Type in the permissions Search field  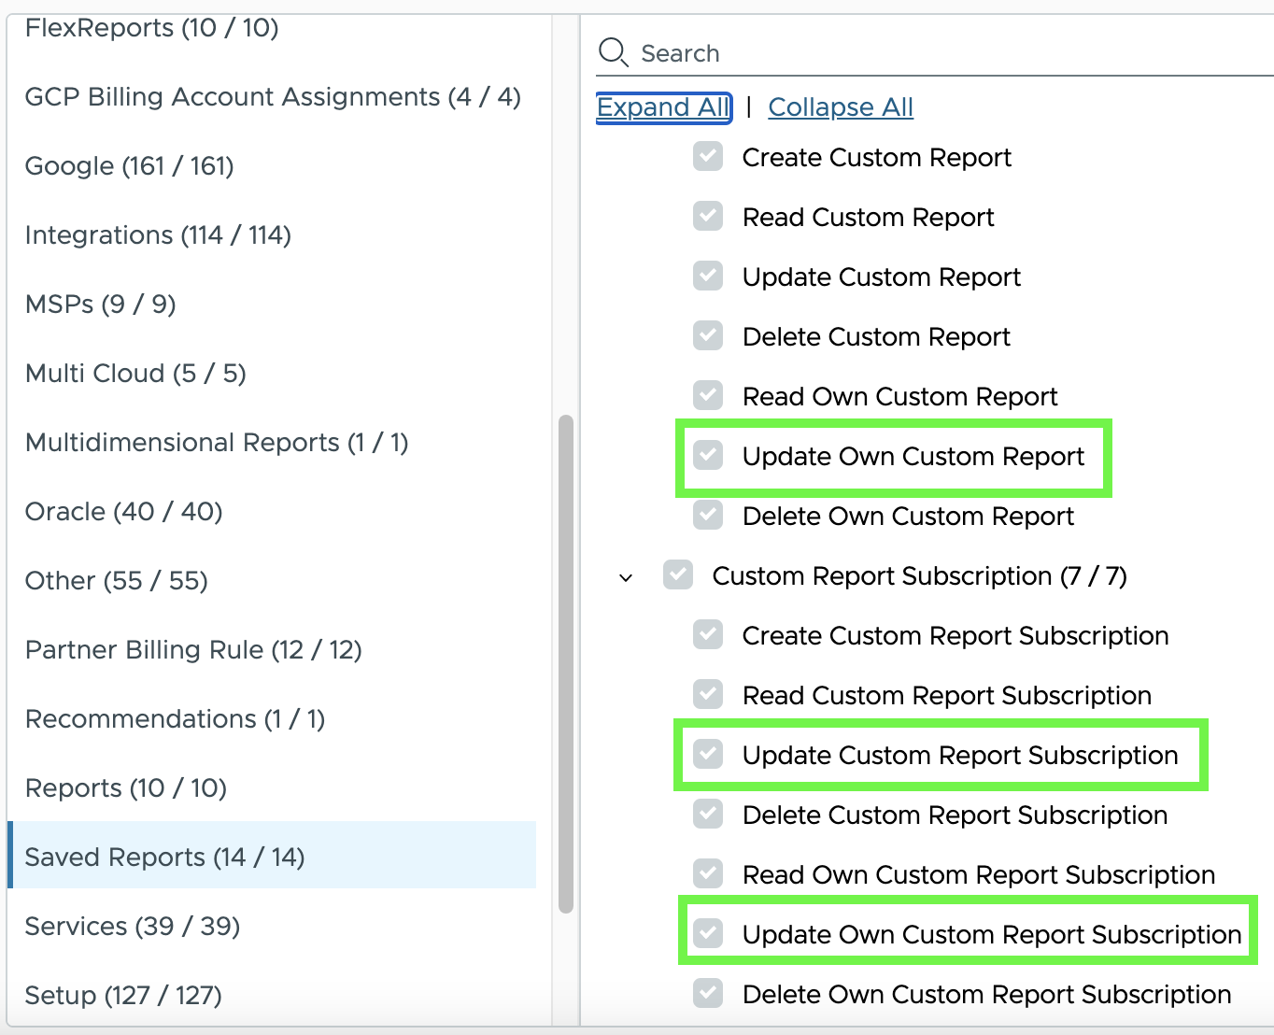934,53
